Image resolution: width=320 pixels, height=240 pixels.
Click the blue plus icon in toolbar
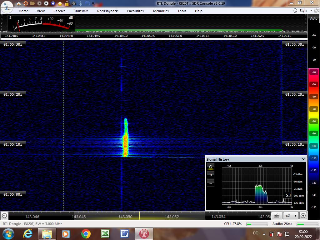pyautogui.click(x=53, y=3)
